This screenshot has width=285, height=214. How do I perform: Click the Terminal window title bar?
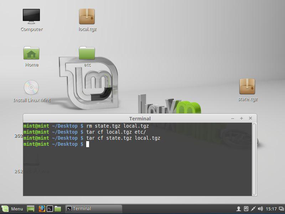click(140, 118)
